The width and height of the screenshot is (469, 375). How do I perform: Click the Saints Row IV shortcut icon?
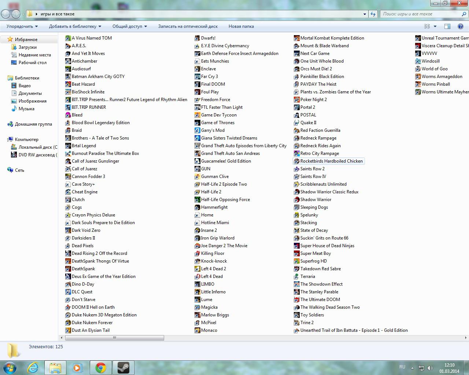click(x=297, y=177)
